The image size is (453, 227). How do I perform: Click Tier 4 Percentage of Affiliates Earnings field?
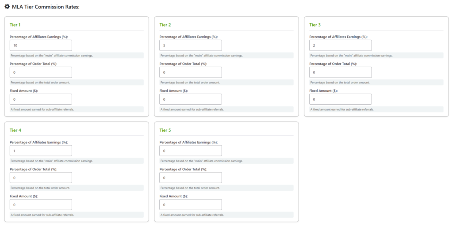pos(41,151)
